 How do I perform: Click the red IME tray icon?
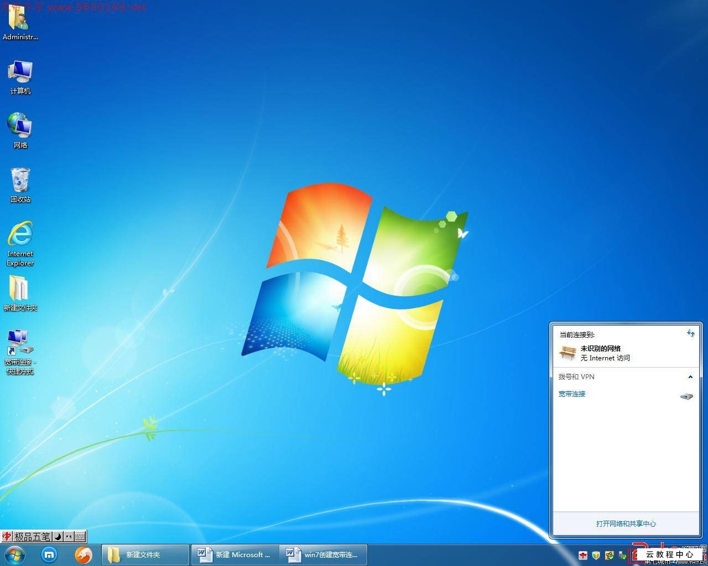[582, 555]
